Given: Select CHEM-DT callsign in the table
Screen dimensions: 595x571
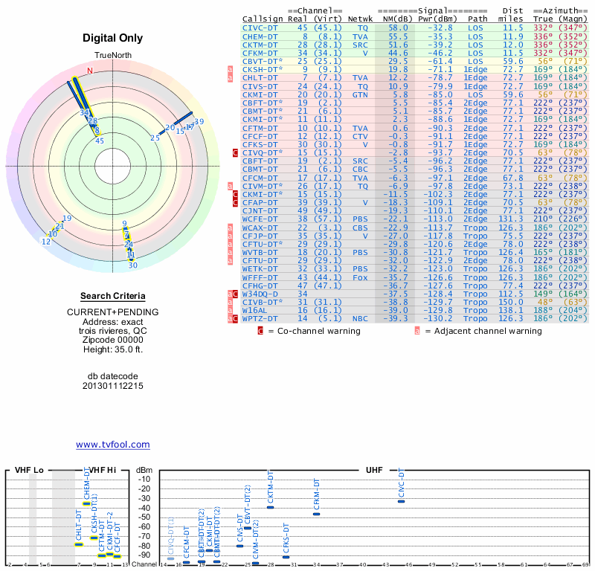Looking at the screenshot, I should pos(260,36).
